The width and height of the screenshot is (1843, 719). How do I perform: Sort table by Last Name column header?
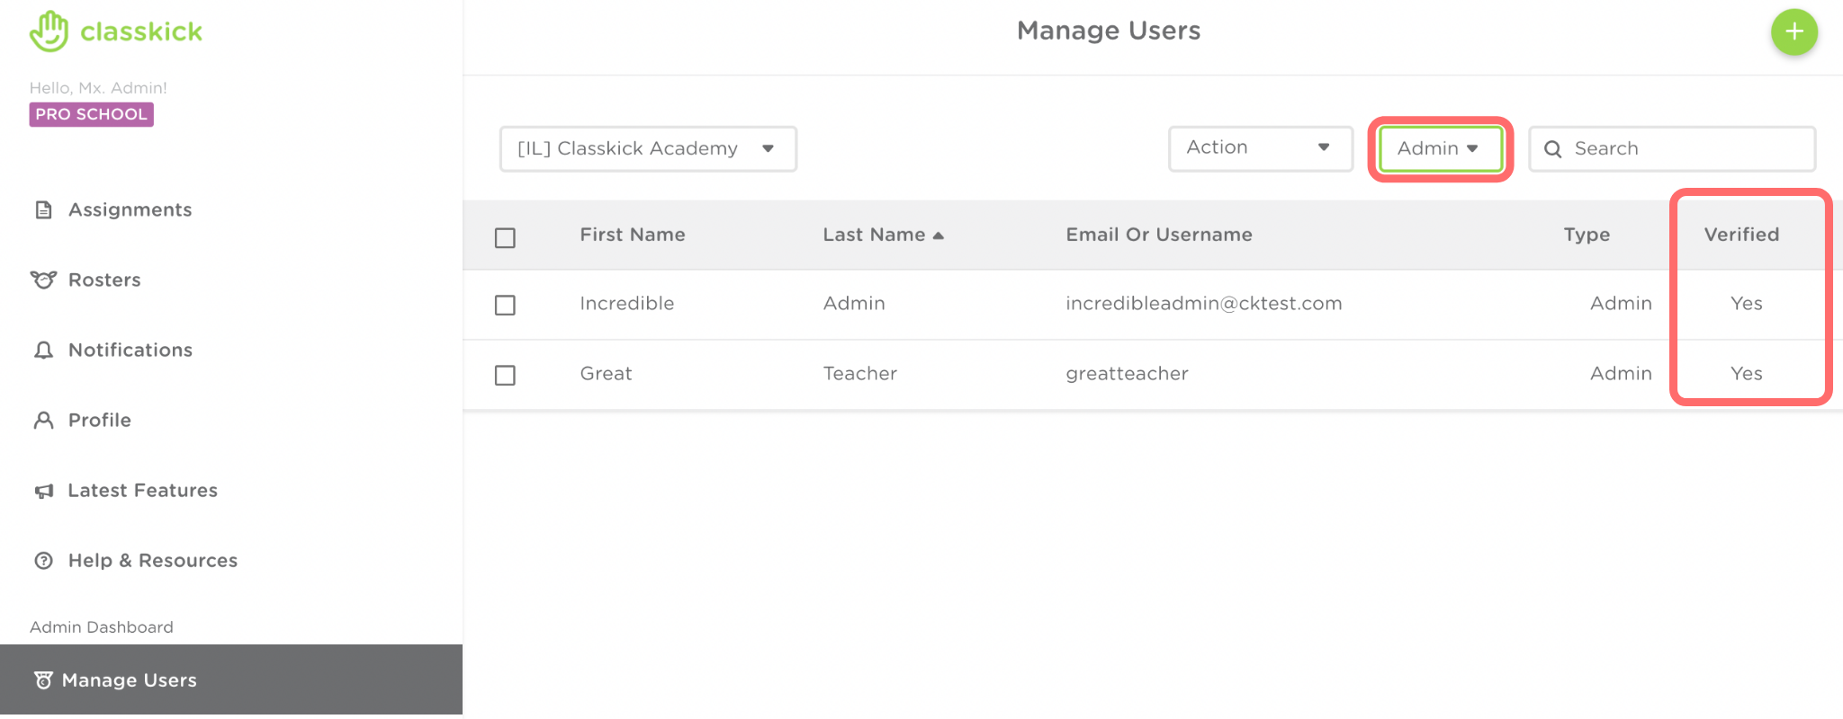tap(875, 235)
